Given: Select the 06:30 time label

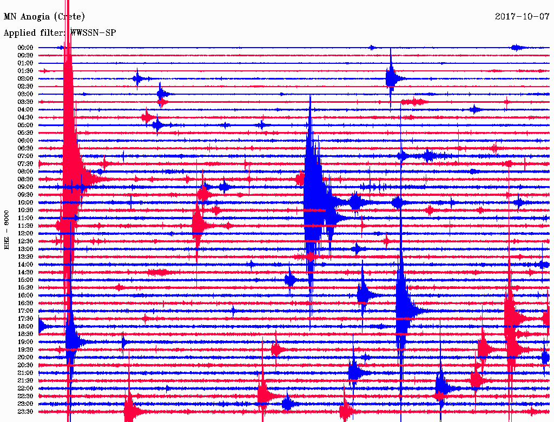Looking at the screenshot, I should click(25, 148).
